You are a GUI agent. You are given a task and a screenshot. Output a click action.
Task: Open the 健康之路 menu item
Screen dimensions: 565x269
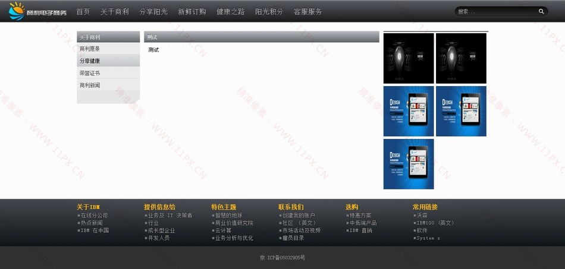click(231, 11)
